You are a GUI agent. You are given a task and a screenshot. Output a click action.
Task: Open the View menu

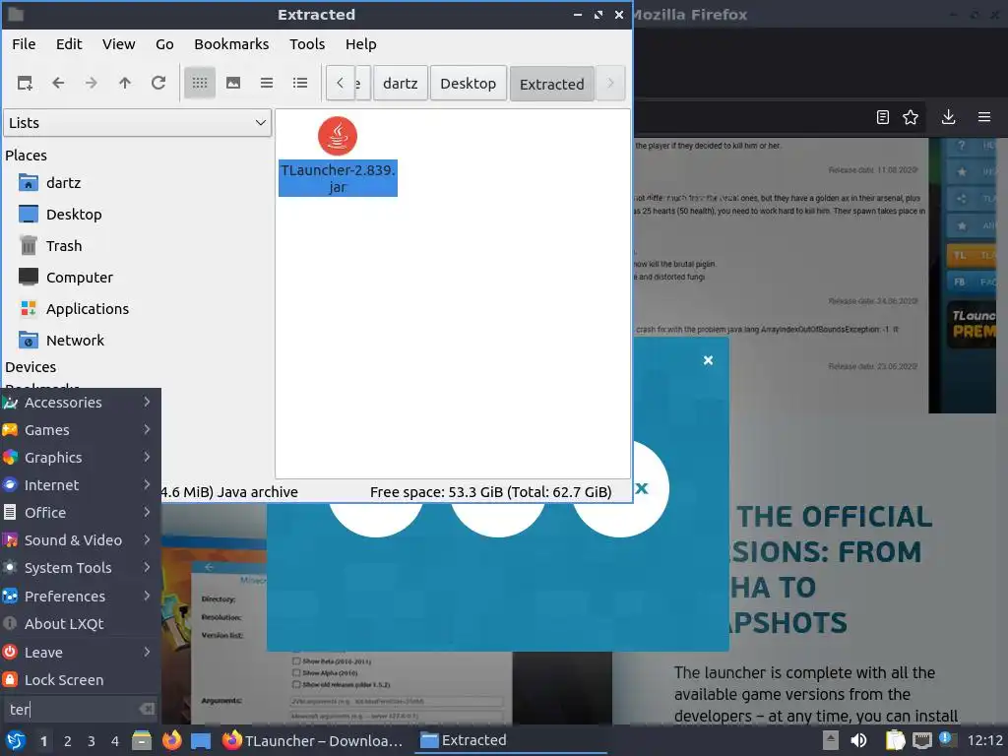(119, 44)
